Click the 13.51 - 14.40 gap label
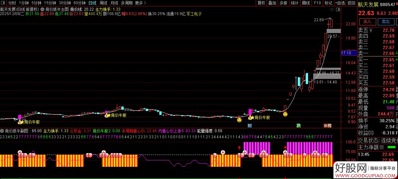This screenshot has width=398, height=179. click(x=326, y=82)
